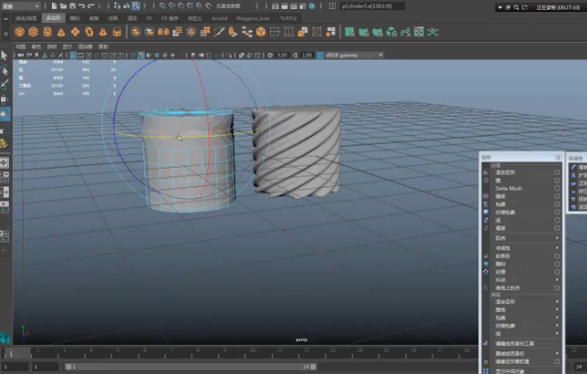Click the Mirror geometry shelf icon
The width and height of the screenshot is (587, 374).
pos(163,32)
